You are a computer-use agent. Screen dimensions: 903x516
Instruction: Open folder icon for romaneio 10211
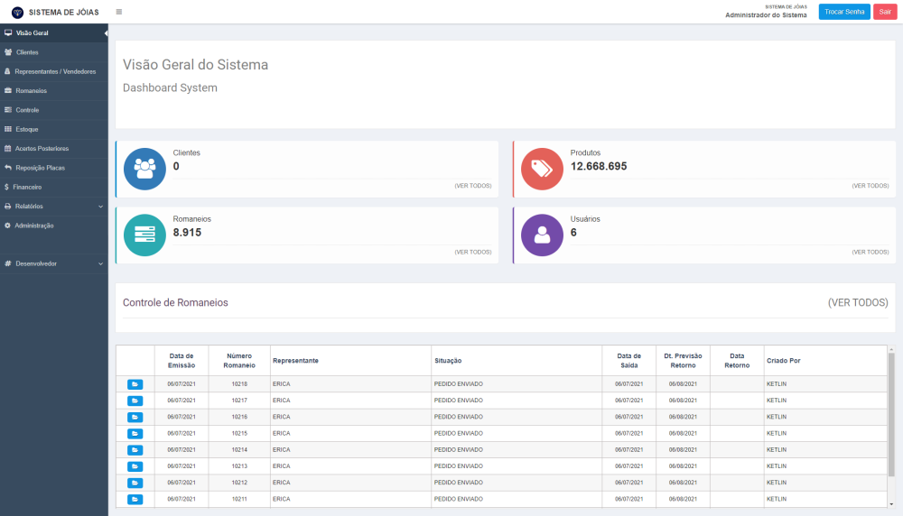click(x=135, y=500)
